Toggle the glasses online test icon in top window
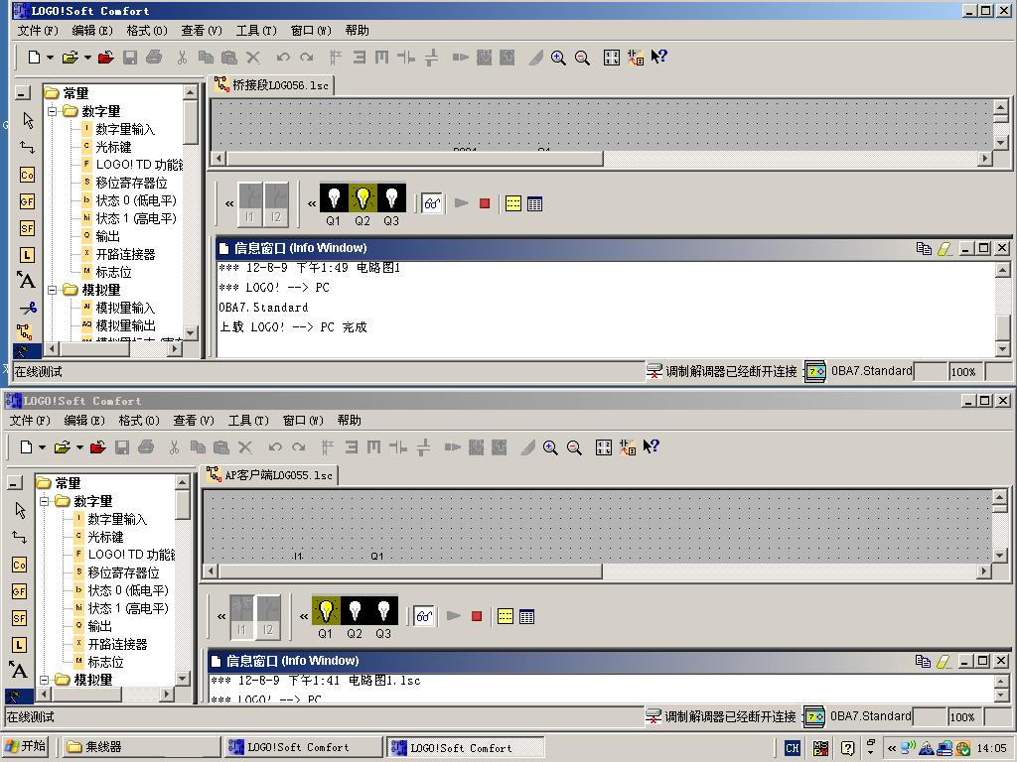The image size is (1017, 762). pyautogui.click(x=432, y=203)
